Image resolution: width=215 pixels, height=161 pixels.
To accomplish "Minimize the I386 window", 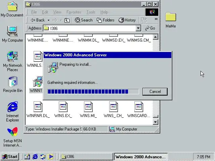I will point(143,4).
